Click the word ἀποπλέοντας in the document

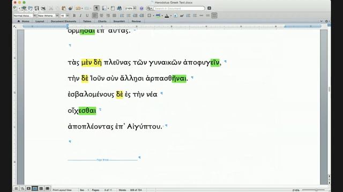click(x=91, y=126)
